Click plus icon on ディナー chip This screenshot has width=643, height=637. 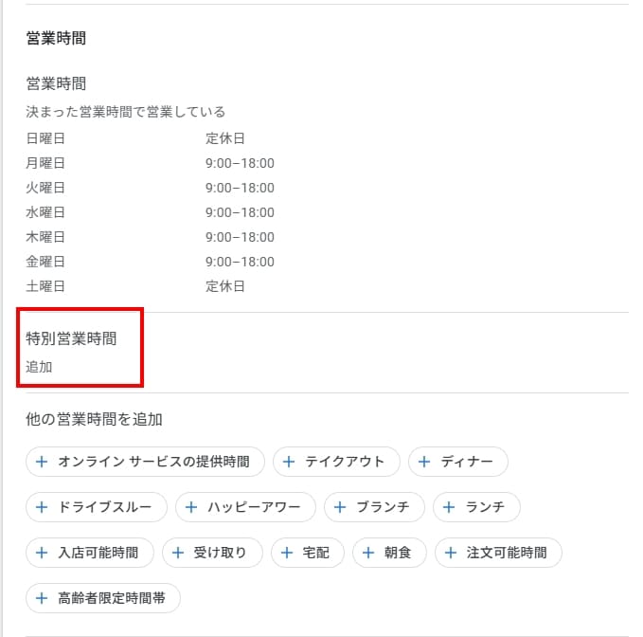424,462
